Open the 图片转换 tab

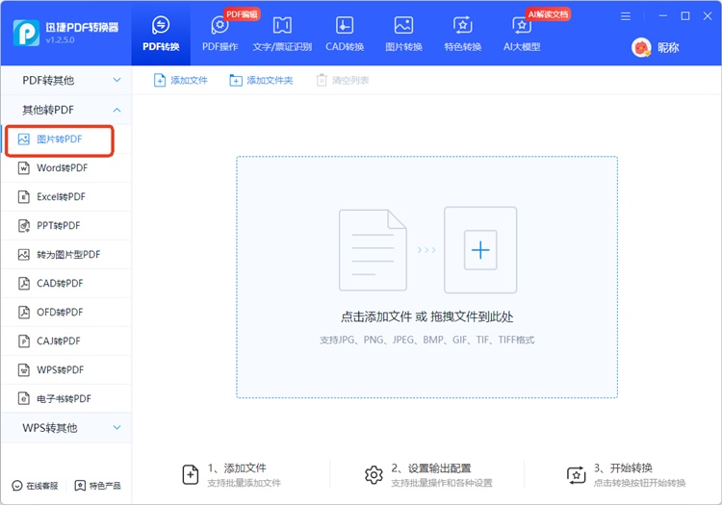[x=403, y=33]
